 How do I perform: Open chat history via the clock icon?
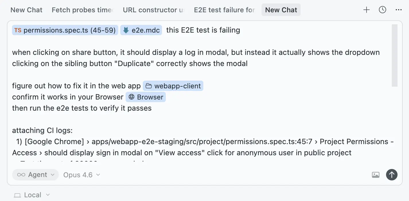[x=382, y=9]
